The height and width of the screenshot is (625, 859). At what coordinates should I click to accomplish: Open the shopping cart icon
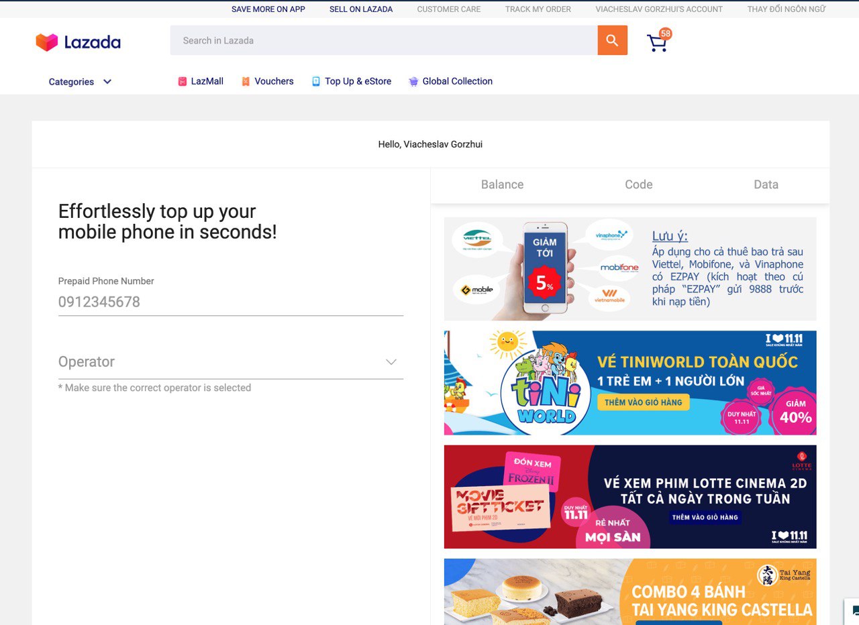point(657,43)
